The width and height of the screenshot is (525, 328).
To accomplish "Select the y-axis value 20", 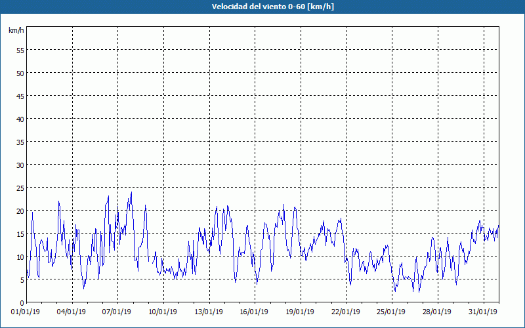I will coord(20,211).
